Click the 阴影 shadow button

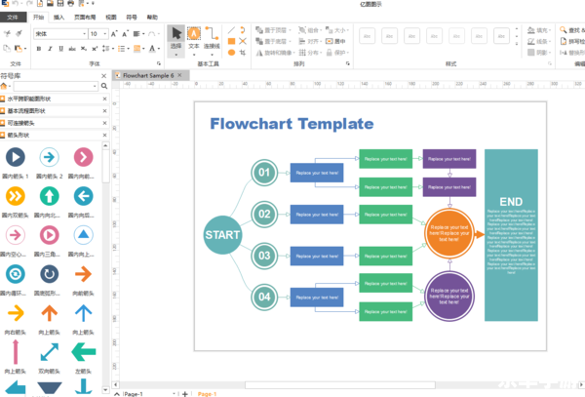(x=539, y=53)
